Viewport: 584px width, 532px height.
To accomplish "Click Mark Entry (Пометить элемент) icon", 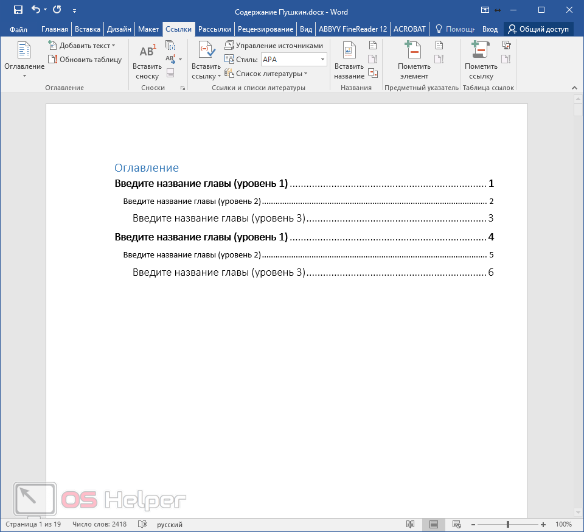I will point(414,51).
